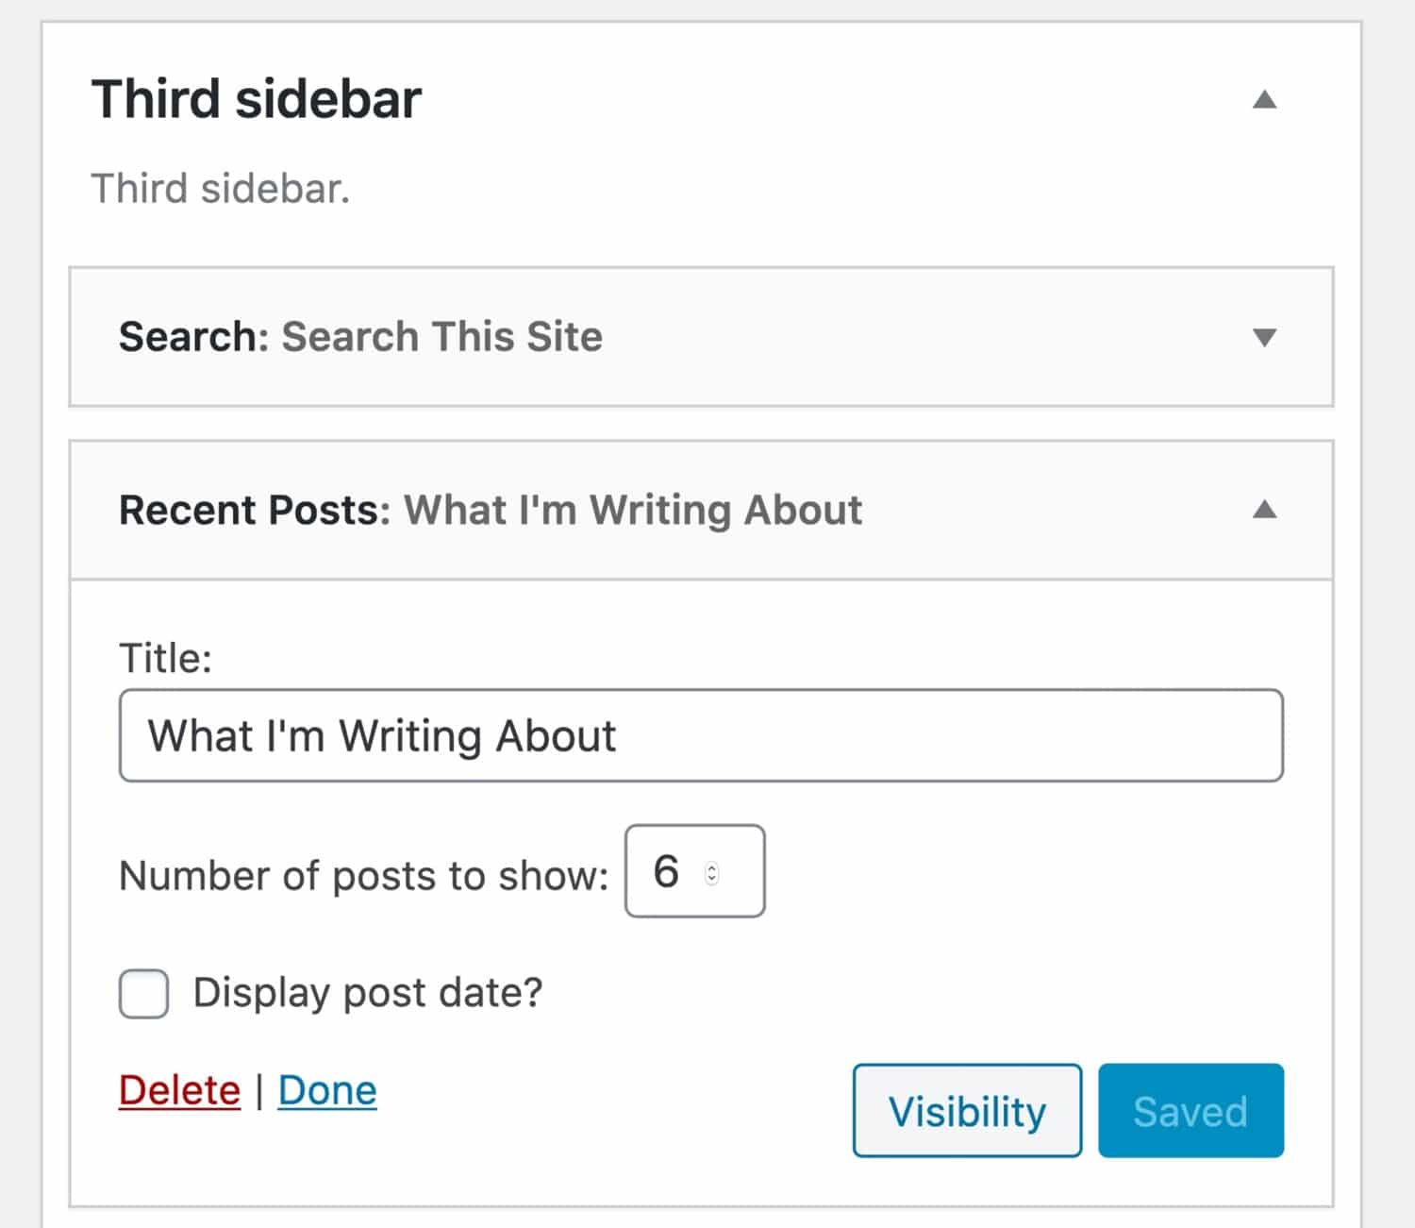
Task: Expand the Search widget settings
Action: click(1266, 338)
